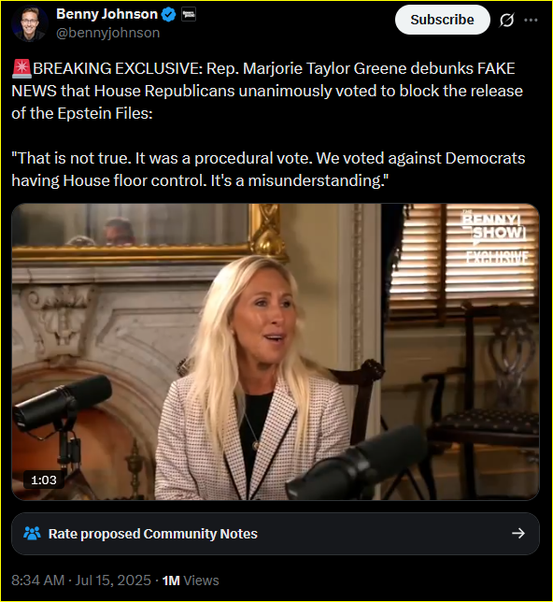Click the right arrow on Community Notes banner
Image resolution: width=553 pixels, height=602 pixels.
[518, 533]
